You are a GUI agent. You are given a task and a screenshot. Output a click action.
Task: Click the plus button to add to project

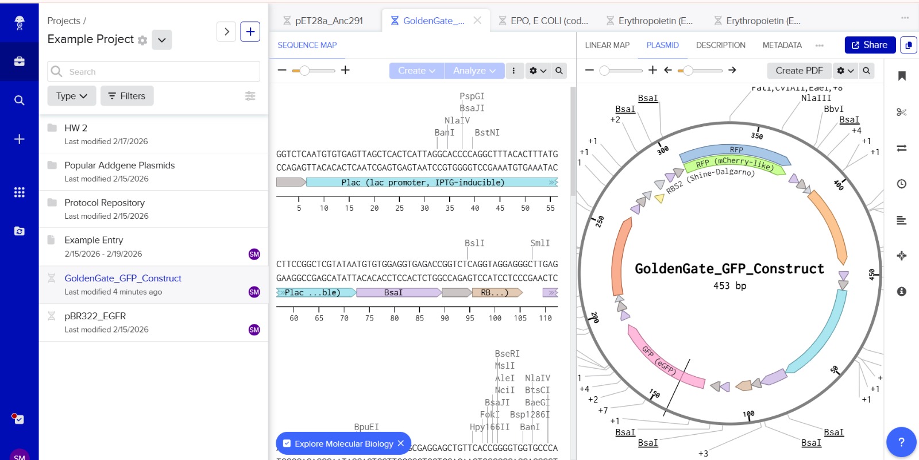point(250,32)
